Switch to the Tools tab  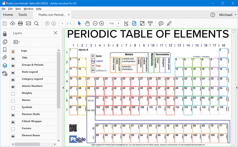point(23,15)
